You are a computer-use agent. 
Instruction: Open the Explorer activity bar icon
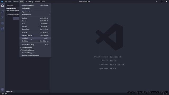click(2, 6)
